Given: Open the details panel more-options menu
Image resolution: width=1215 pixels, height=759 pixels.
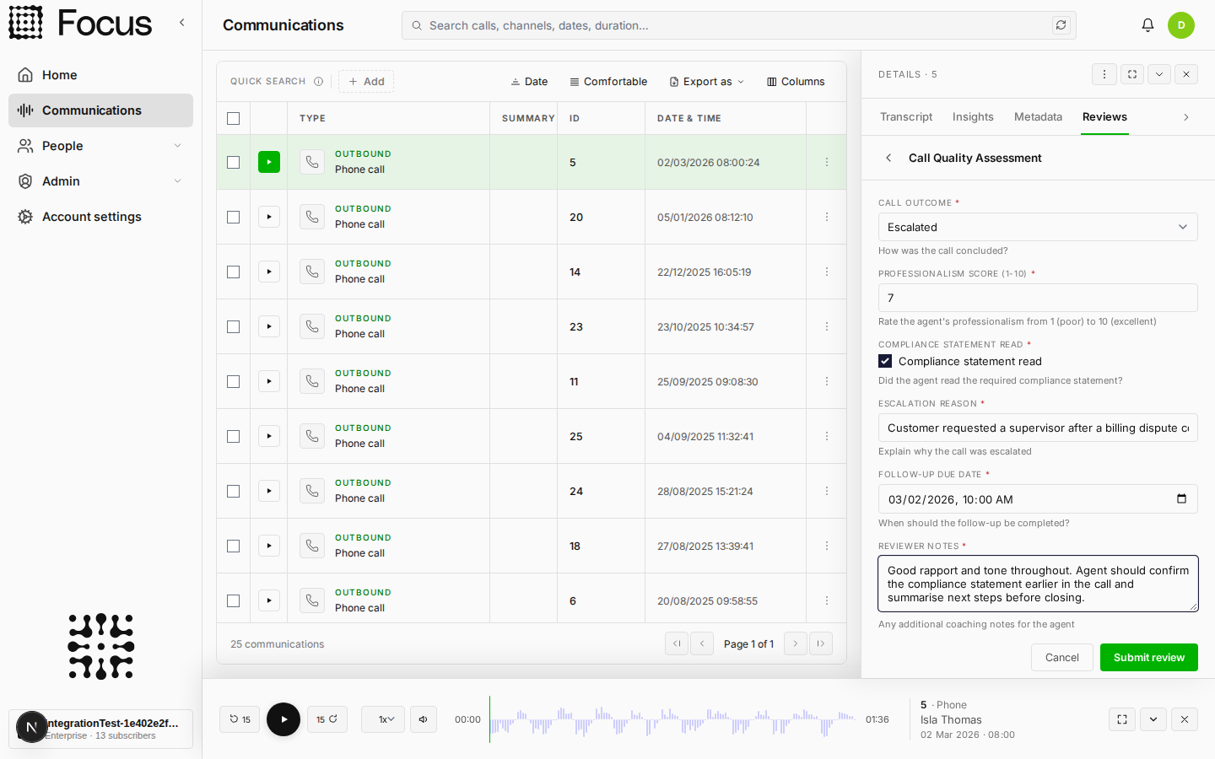Looking at the screenshot, I should point(1104,74).
